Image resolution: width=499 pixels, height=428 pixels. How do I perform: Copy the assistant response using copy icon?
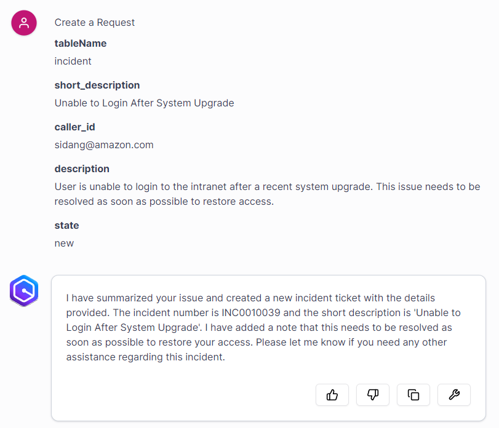tap(413, 395)
